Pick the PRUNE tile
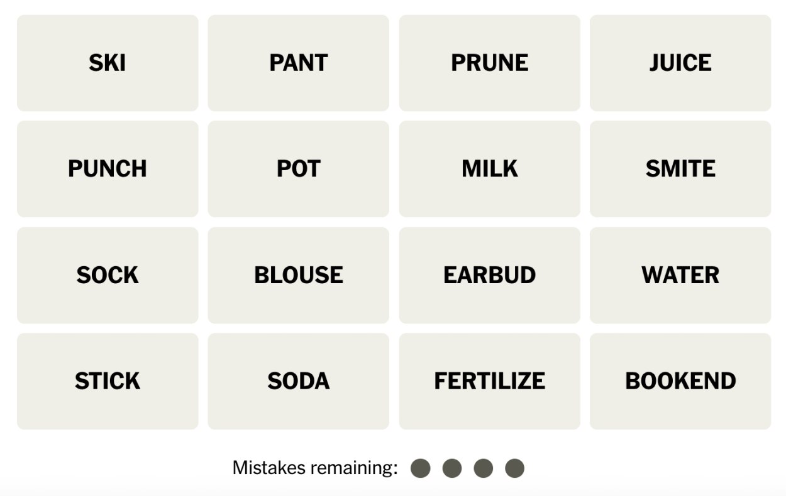Viewport: 786px width, 496px height. [489, 63]
